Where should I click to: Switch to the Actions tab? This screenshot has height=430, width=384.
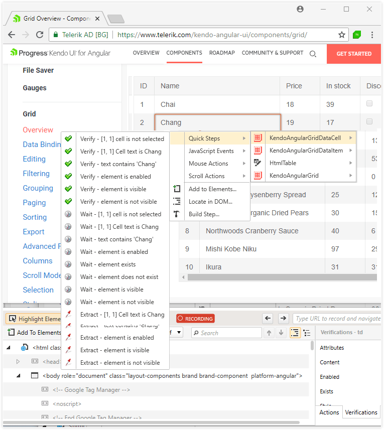point(329,412)
